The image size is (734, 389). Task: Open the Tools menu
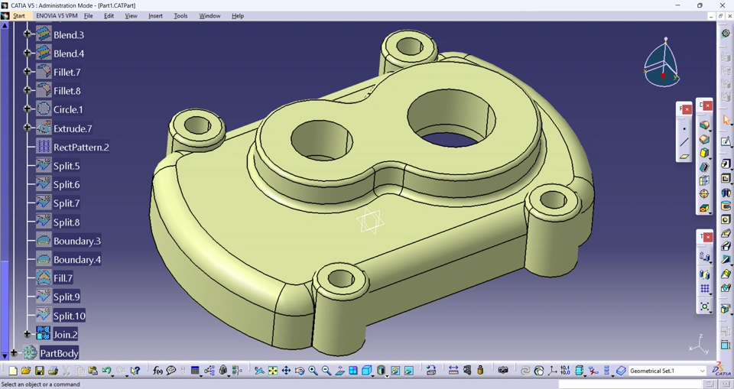[x=180, y=15]
